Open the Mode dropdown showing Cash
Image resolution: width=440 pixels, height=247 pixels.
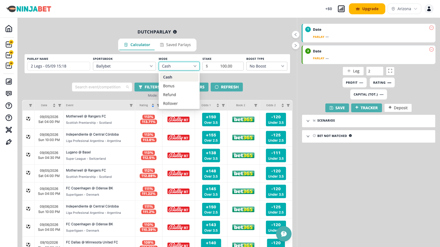(x=179, y=66)
